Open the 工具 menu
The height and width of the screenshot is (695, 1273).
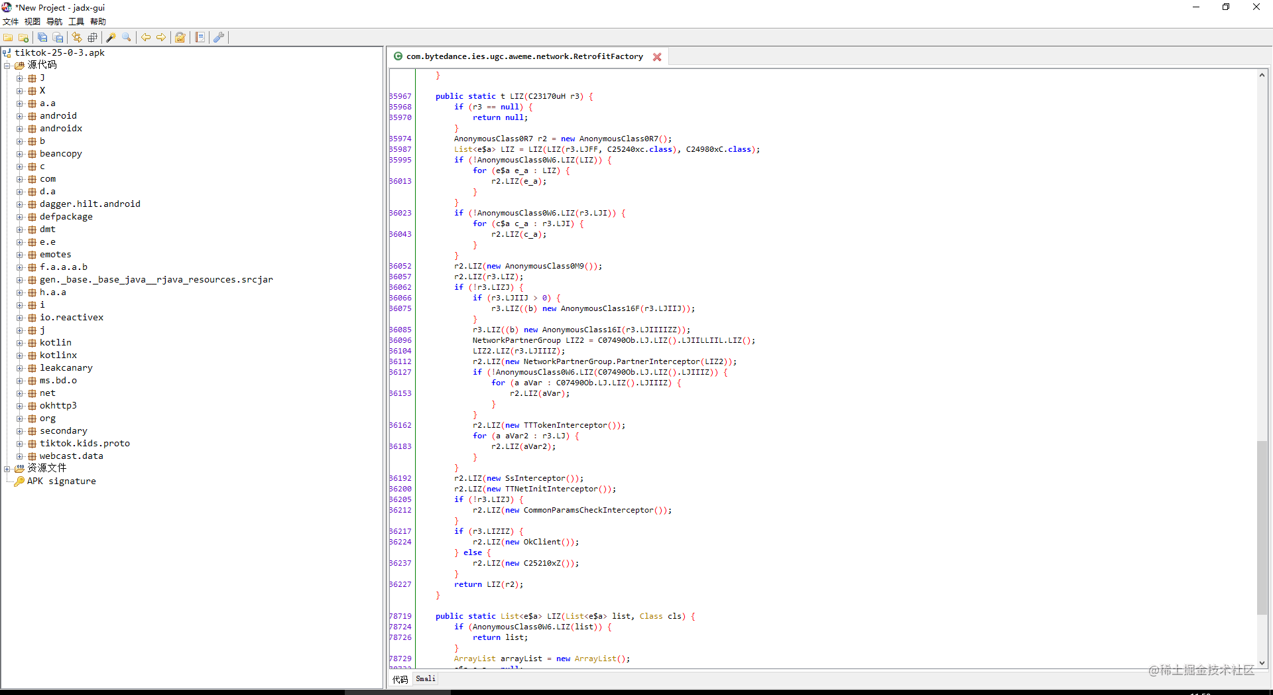[76, 22]
